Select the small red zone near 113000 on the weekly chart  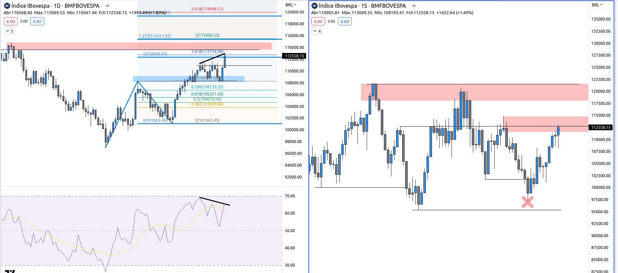(546, 124)
